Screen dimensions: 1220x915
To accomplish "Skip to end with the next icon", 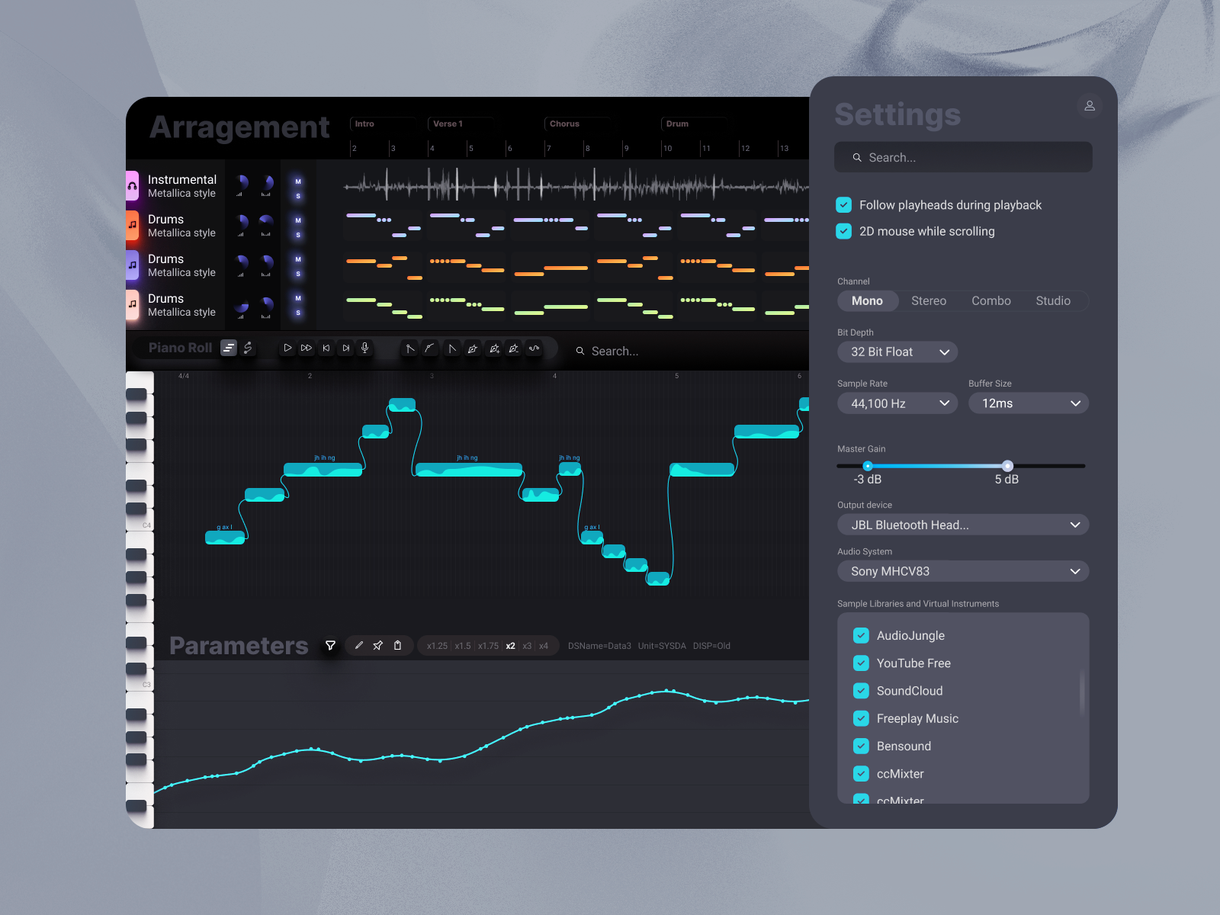I will pyautogui.click(x=346, y=348).
